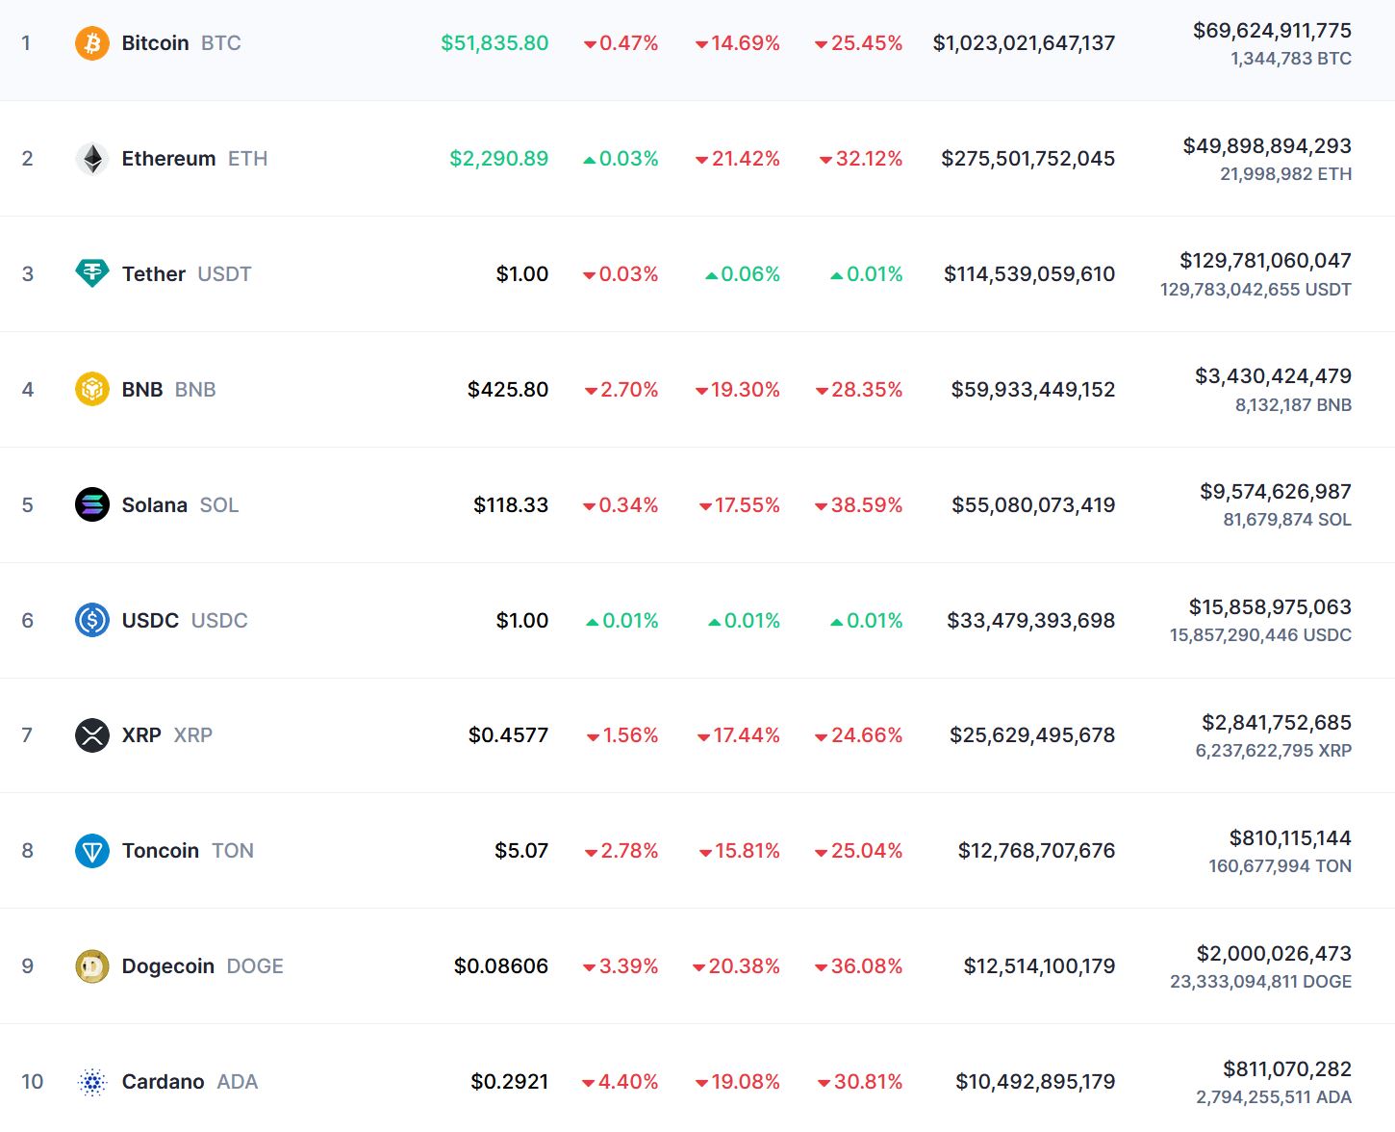Click Tether 24h volume $129,781,060,047
The width and height of the screenshot is (1395, 1132).
pyautogui.click(x=1265, y=261)
